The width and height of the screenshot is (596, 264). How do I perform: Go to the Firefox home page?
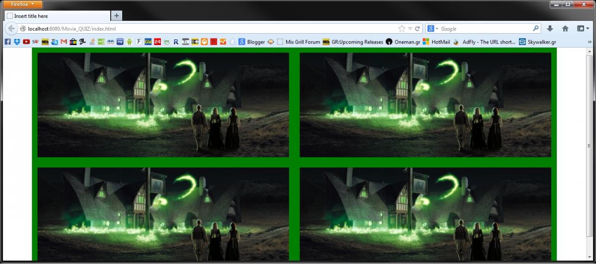[565, 29]
